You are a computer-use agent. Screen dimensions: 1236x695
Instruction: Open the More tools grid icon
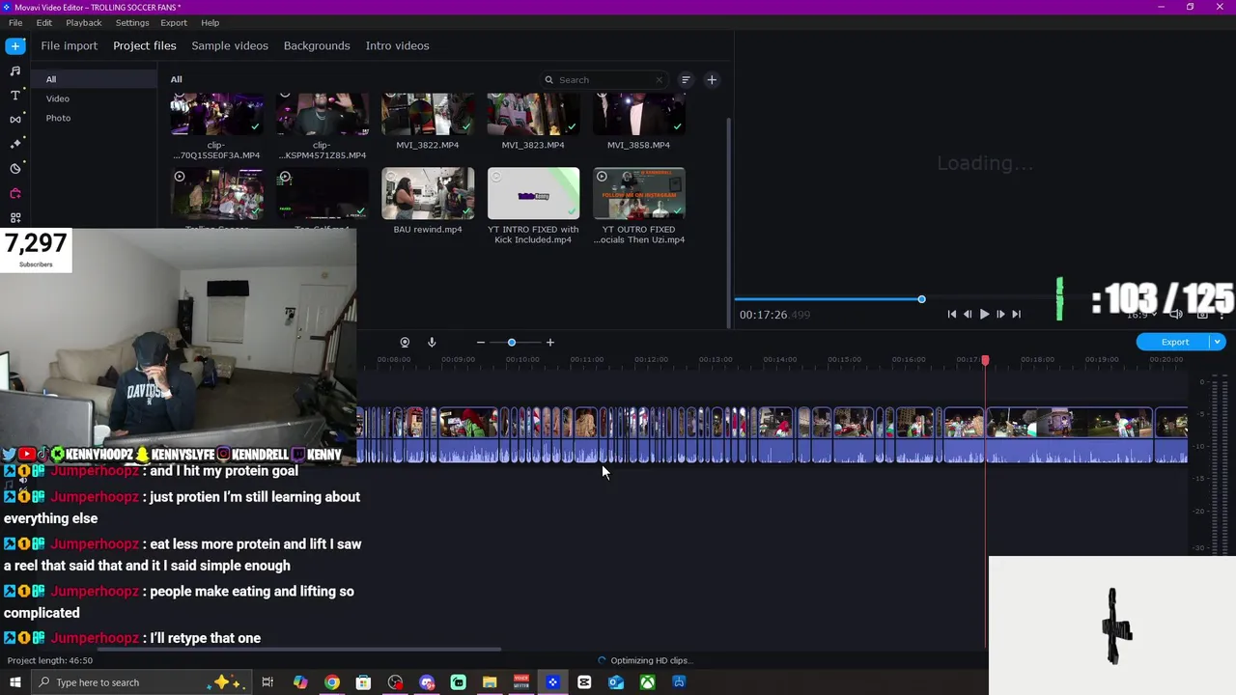15,218
